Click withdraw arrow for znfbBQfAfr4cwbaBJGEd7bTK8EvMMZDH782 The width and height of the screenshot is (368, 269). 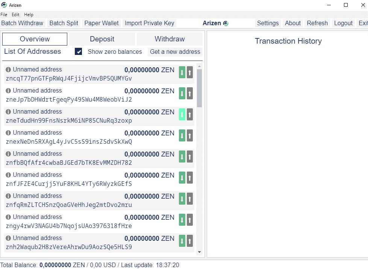point(189,157)
